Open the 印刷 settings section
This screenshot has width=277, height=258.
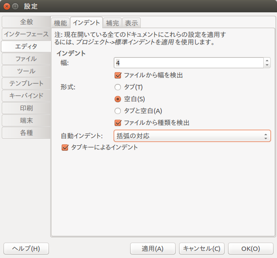[26, 108]
